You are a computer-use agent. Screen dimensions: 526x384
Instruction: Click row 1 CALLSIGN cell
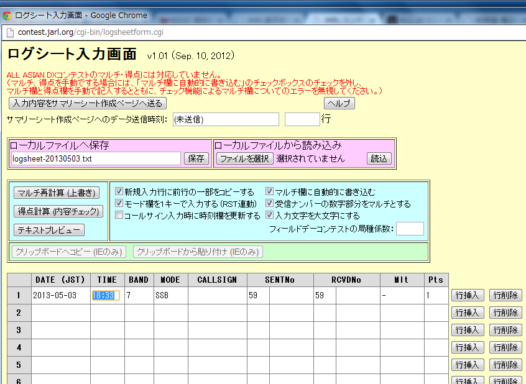tap(218, 296)
